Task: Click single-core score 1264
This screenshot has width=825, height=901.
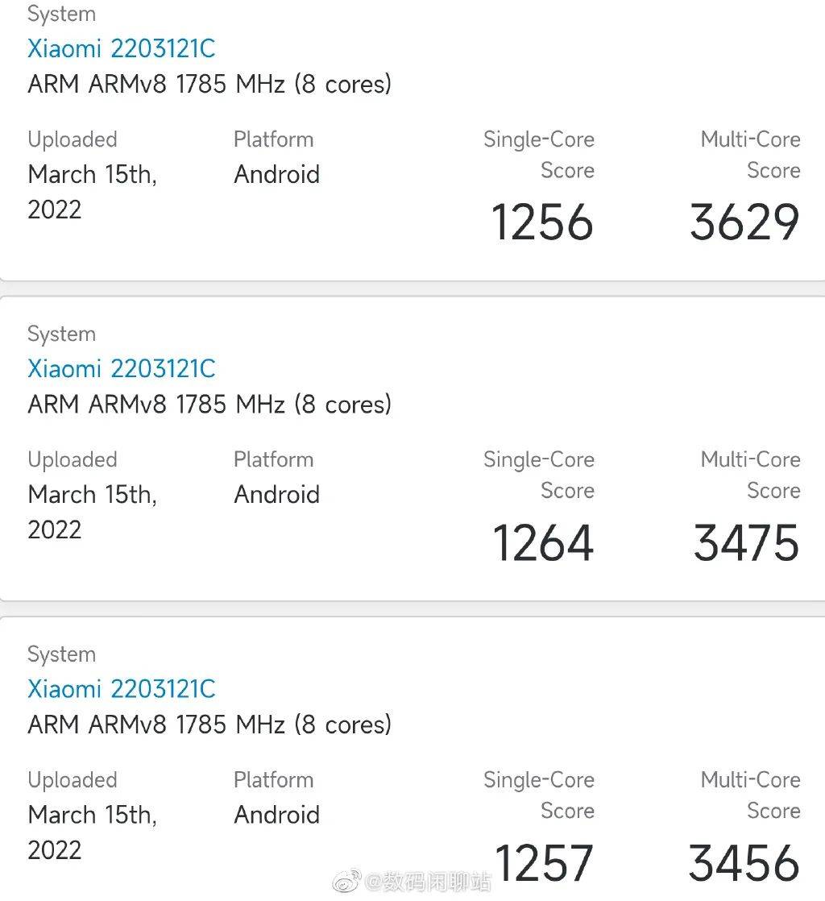Action: click(543, 542)
